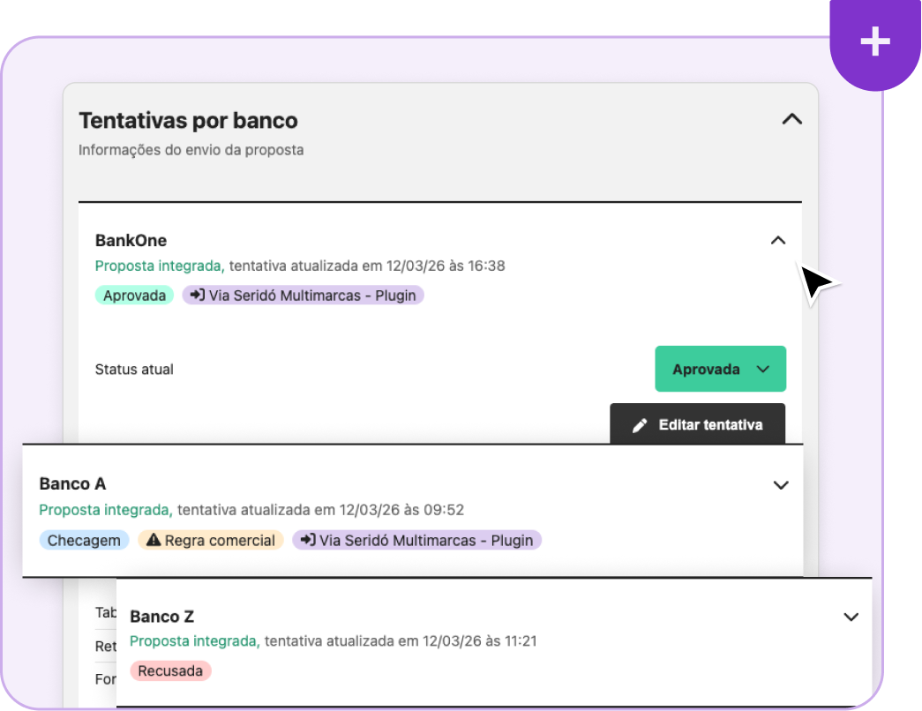The width and height of the screenshot is (922, 711).
Task: Expand the Banco A section
Action: pos(780,485)
